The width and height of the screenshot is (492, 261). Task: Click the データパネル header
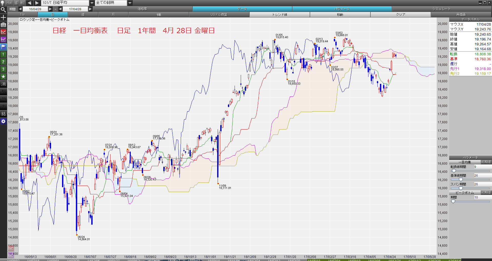coord(470,19)
